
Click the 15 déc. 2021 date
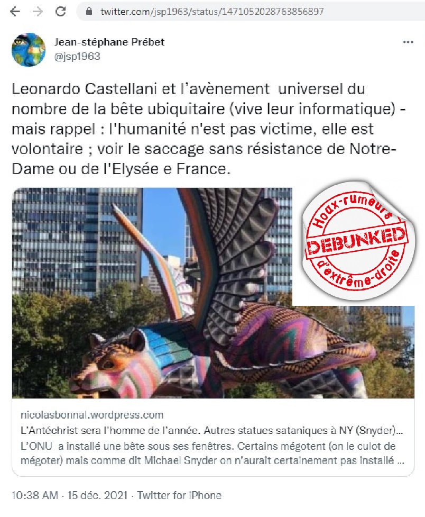[x=97, y=495]
